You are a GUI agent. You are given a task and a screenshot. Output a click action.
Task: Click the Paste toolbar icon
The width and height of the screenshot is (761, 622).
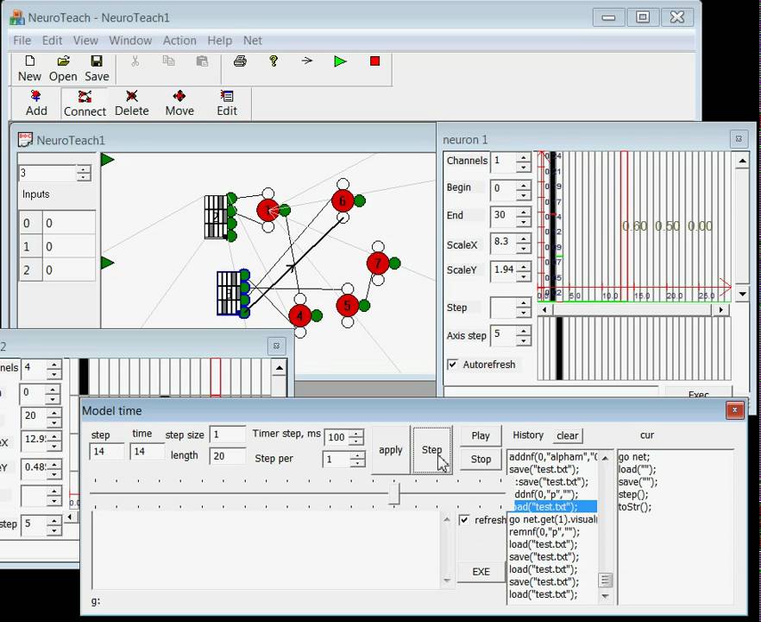click(202, 61)
